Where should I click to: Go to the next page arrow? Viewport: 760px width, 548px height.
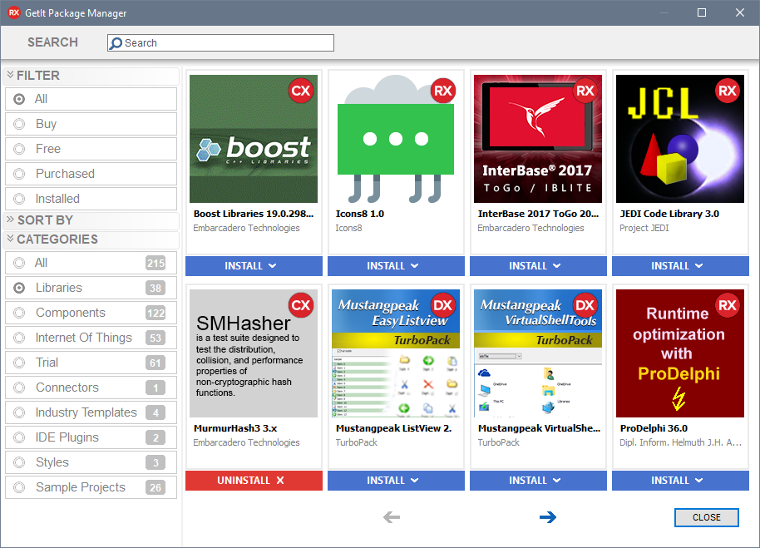548,517
